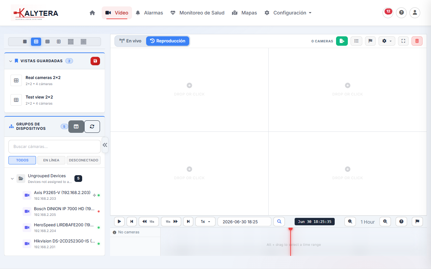Click the flag icon in video toolbar
This screenshot has width=431, height=269.
370,41
